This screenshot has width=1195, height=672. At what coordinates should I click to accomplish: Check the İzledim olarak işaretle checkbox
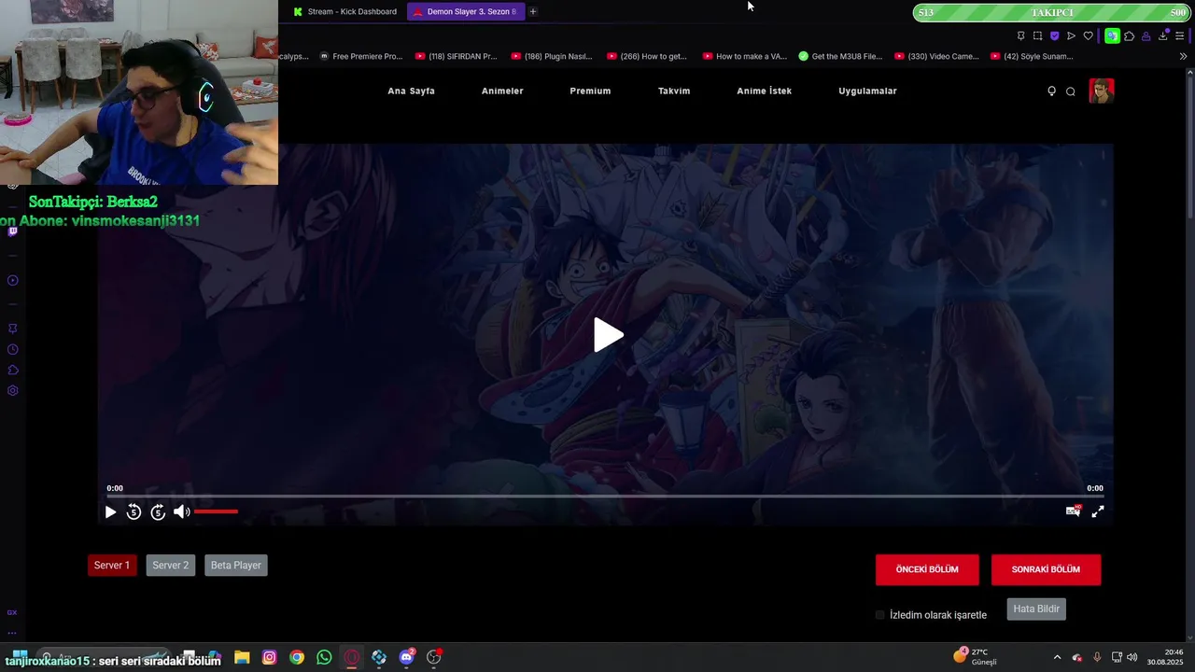click(879, 615)
